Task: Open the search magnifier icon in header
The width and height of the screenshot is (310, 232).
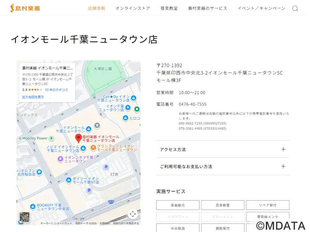Action: pyautogui.click(x=295, y=9)
